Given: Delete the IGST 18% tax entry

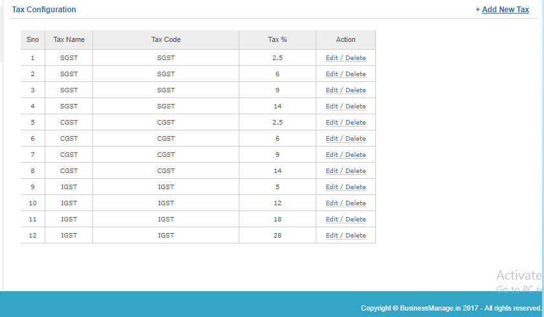Looking at the screenshot, I should [x=355, y=220].
